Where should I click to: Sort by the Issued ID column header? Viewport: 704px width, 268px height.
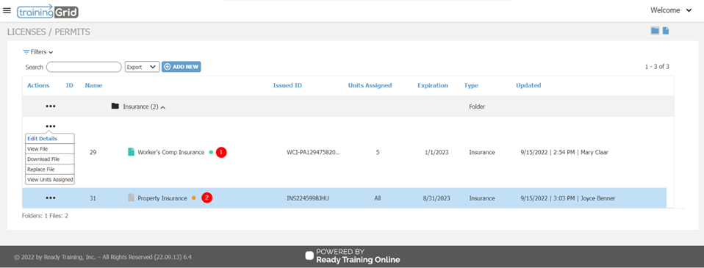click(287, 85)
